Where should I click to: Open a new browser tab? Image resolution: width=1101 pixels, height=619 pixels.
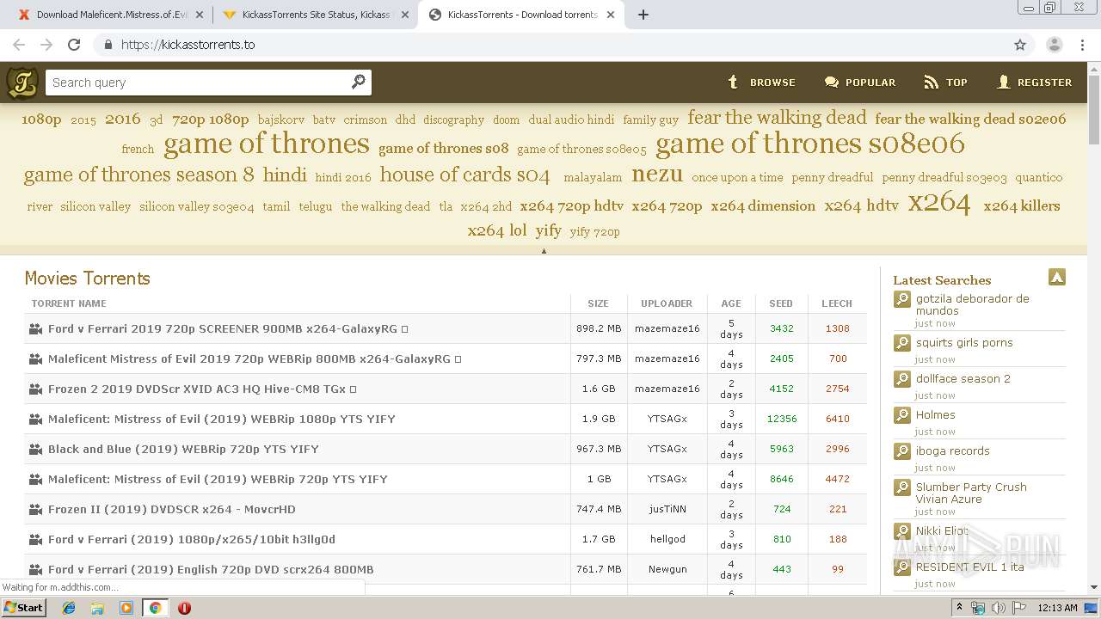pos(643,15)
